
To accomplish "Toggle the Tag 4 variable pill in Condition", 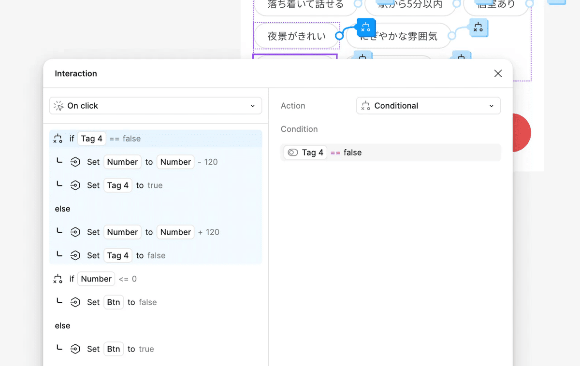I will point(305,152).
